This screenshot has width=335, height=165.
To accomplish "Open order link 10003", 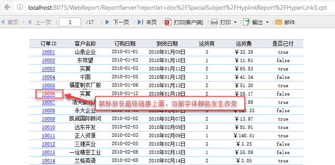I will tap(48, 69).
